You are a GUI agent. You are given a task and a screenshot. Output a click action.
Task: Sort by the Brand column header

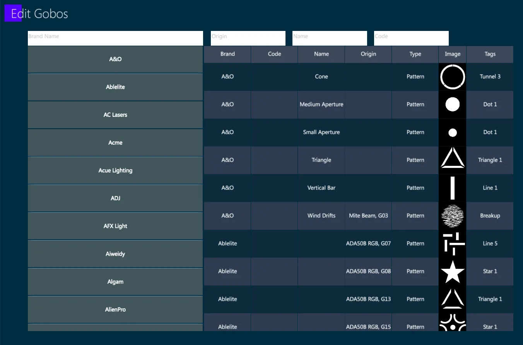[x=227, y=55]
